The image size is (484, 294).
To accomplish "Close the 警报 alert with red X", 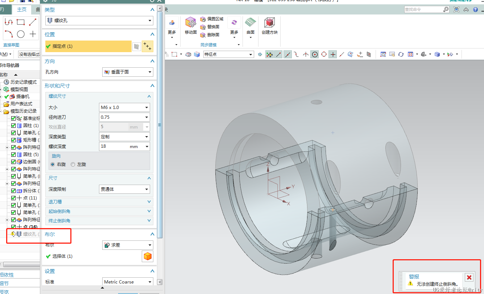I will click(469, 277).
